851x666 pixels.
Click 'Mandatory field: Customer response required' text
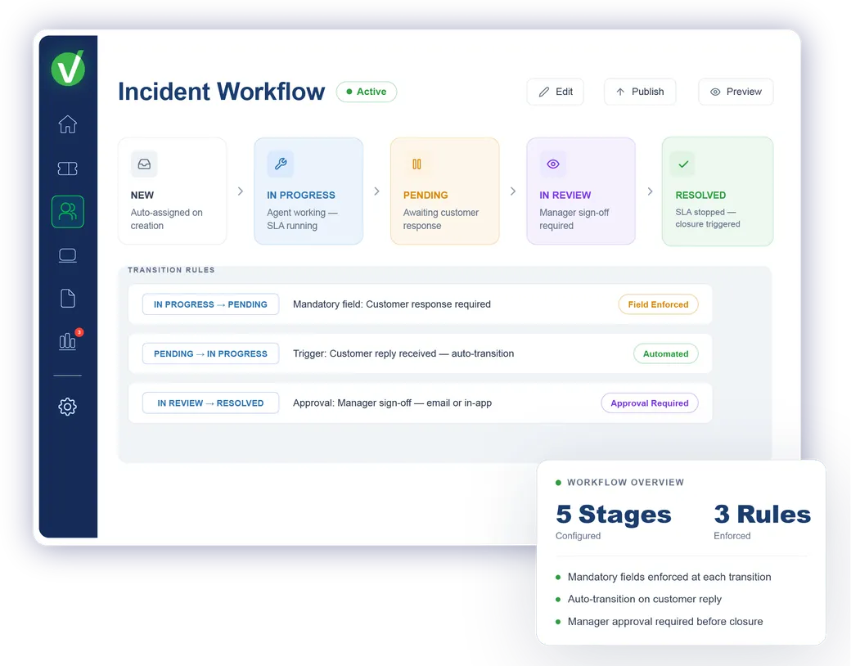click(392, 304)
